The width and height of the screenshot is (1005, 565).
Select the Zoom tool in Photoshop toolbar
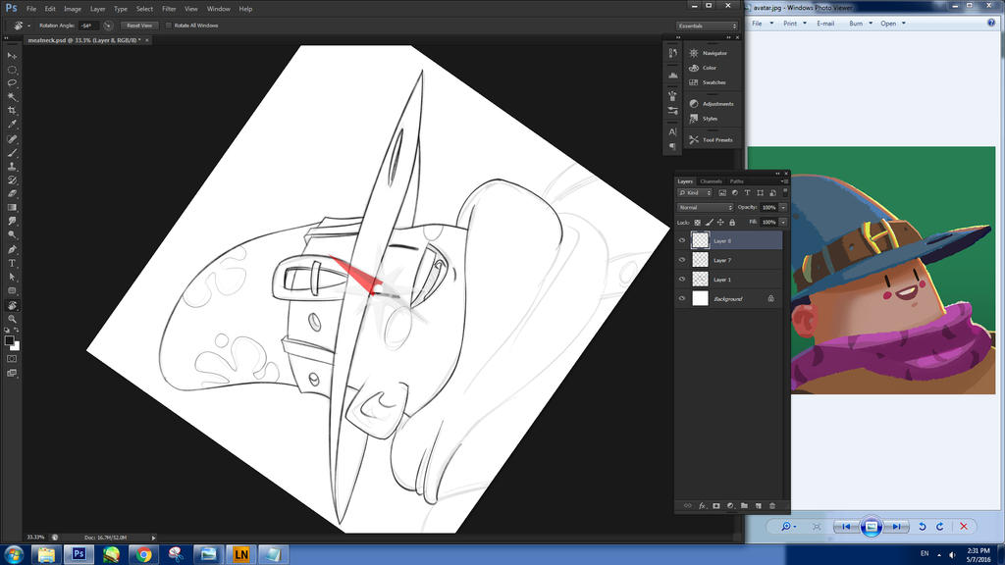(12, 319)
